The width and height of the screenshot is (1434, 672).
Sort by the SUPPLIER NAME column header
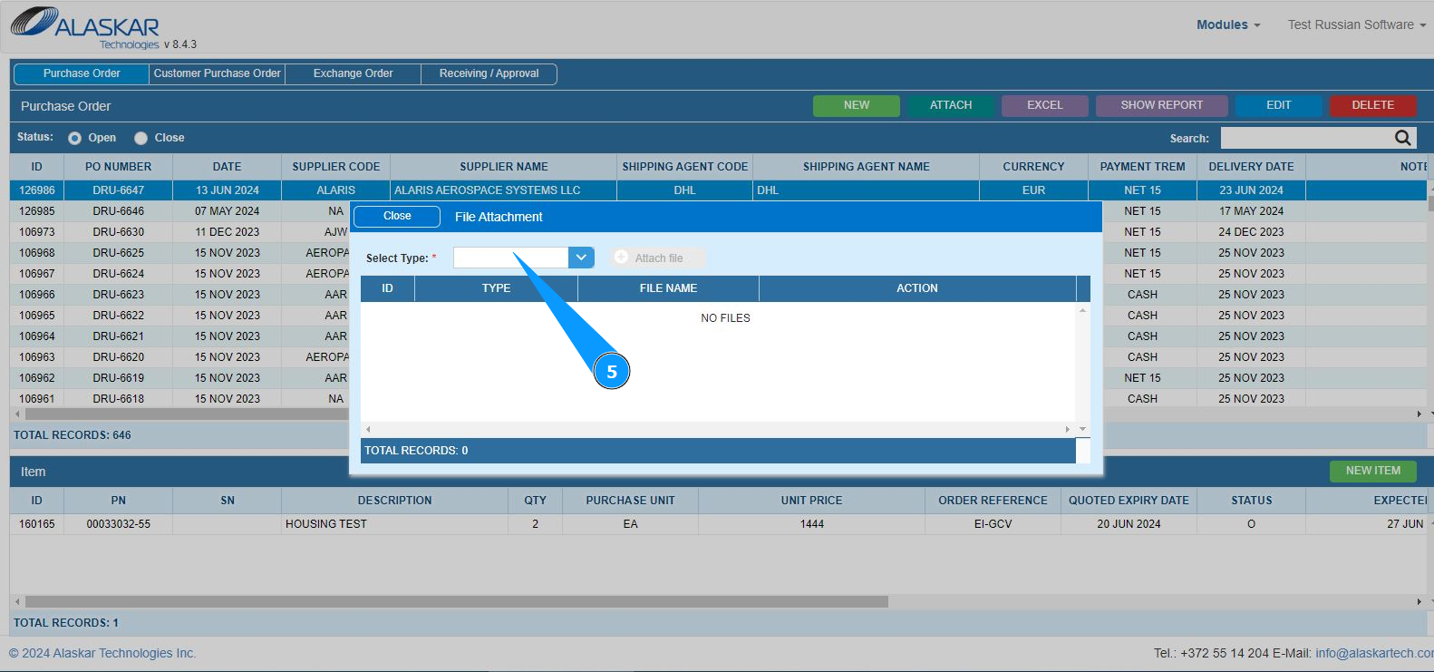pos(504,167)
